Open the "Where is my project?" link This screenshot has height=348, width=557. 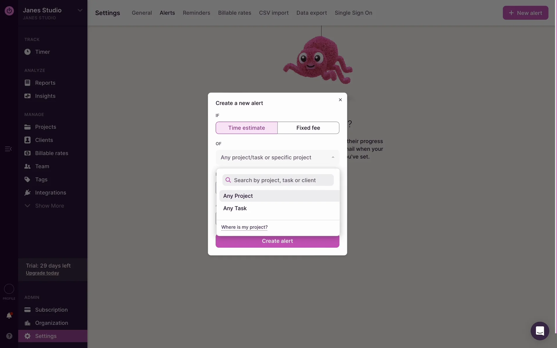coord(244,227)
